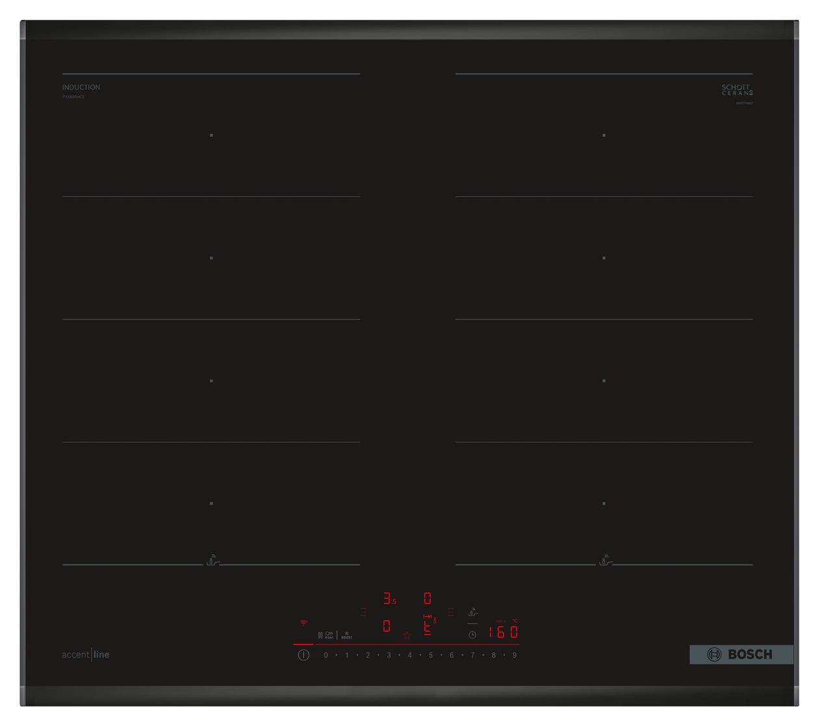Set power level slider to 7

[x=473, y=655]
